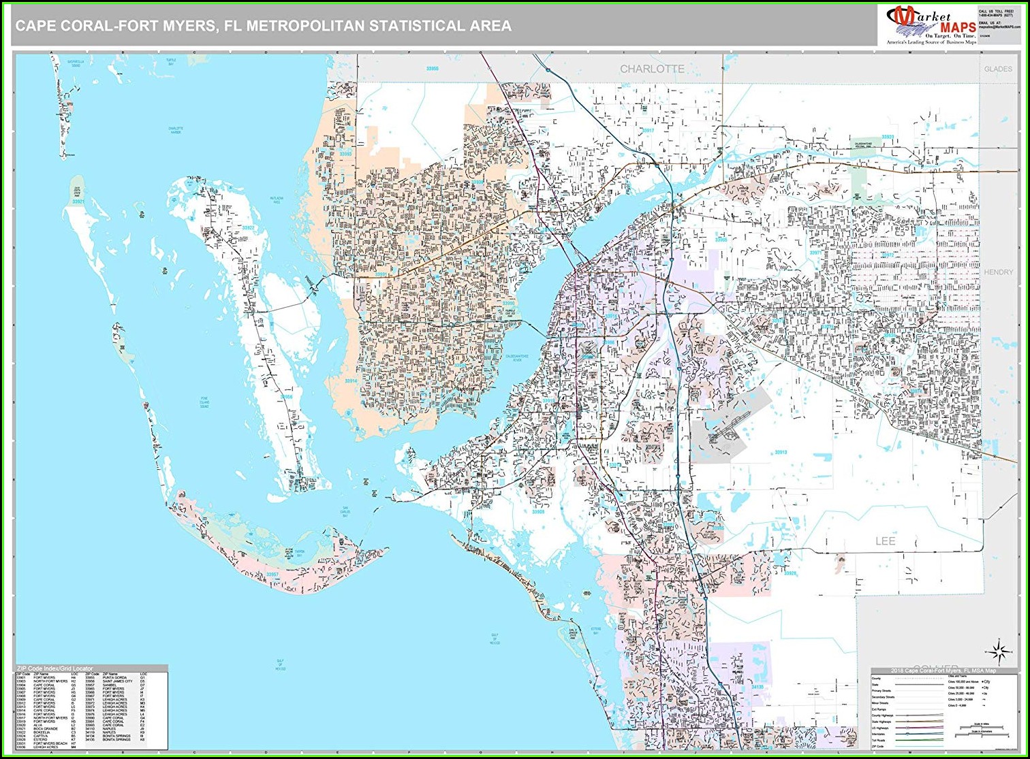This screenshot has height=759, width=1030.
Task: Click the compass rose symbol
Action: [x=999, y=651]
